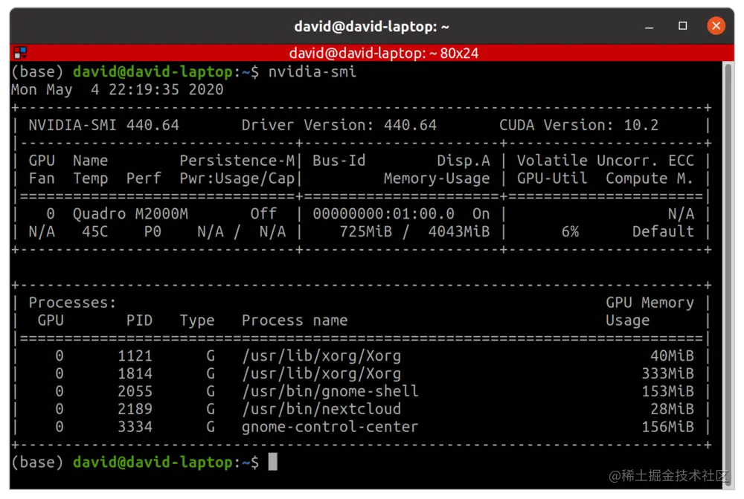This screenshot has width=744, height=499.
Task: Select total memory value 4043MiB
Action: coord(459,232)
